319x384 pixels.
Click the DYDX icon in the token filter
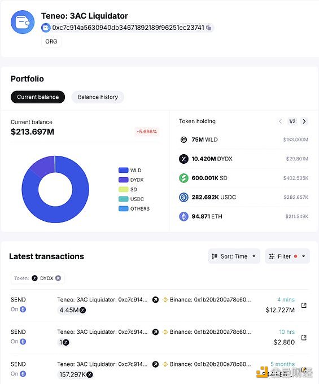coord(35,278)
